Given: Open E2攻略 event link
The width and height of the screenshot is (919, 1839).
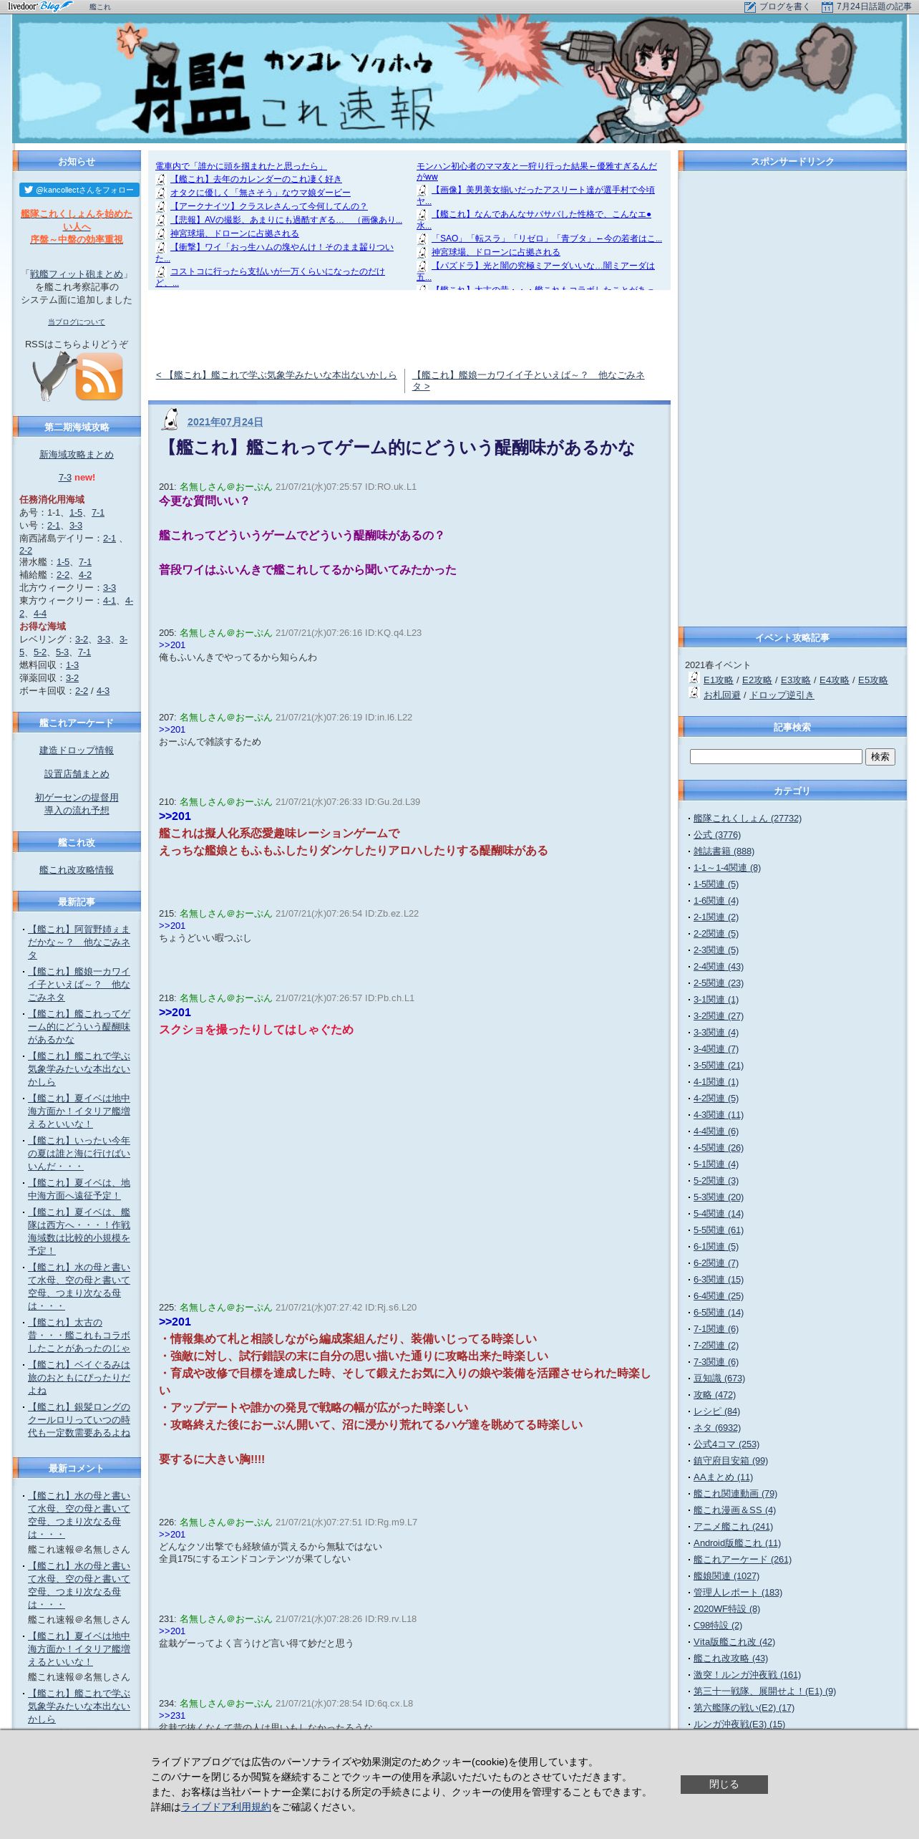Looking at the screenshot, I should (757, 680).
